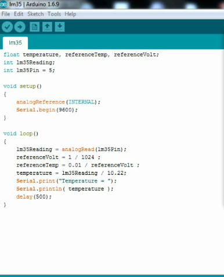Screen dimensions: 224x277
Task: Click the 'referenceTemp = 0.01 / referenceVolt' line
Action: tap(78, 165)
